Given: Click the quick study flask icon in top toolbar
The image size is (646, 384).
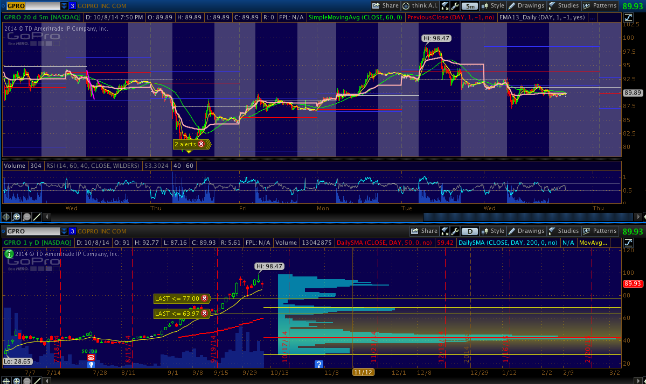Looking at the screenshot, I should [445, 6].
